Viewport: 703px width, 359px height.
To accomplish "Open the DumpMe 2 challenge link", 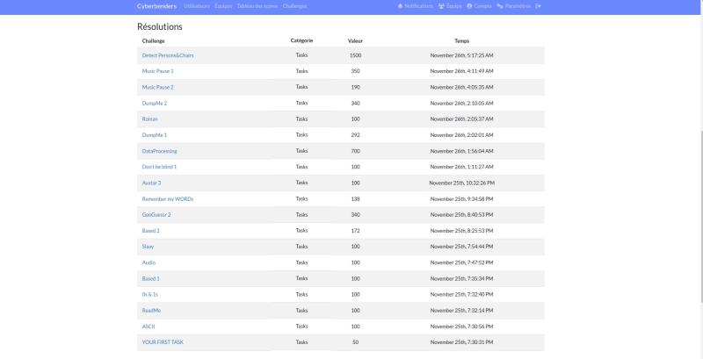I will (x=154, y=103).
